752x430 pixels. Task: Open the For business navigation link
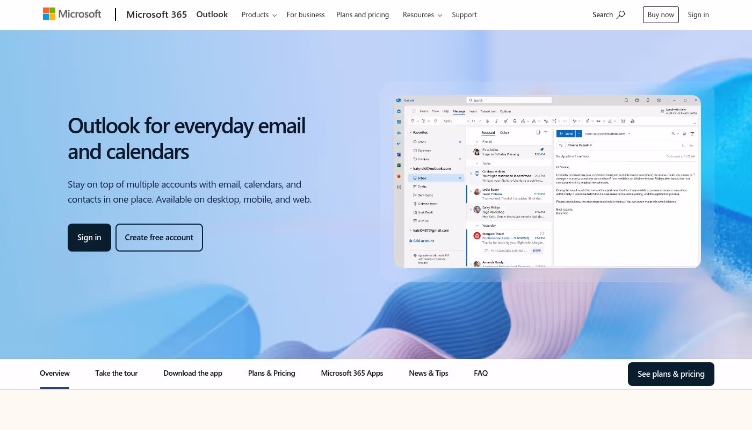pos(306,15)
